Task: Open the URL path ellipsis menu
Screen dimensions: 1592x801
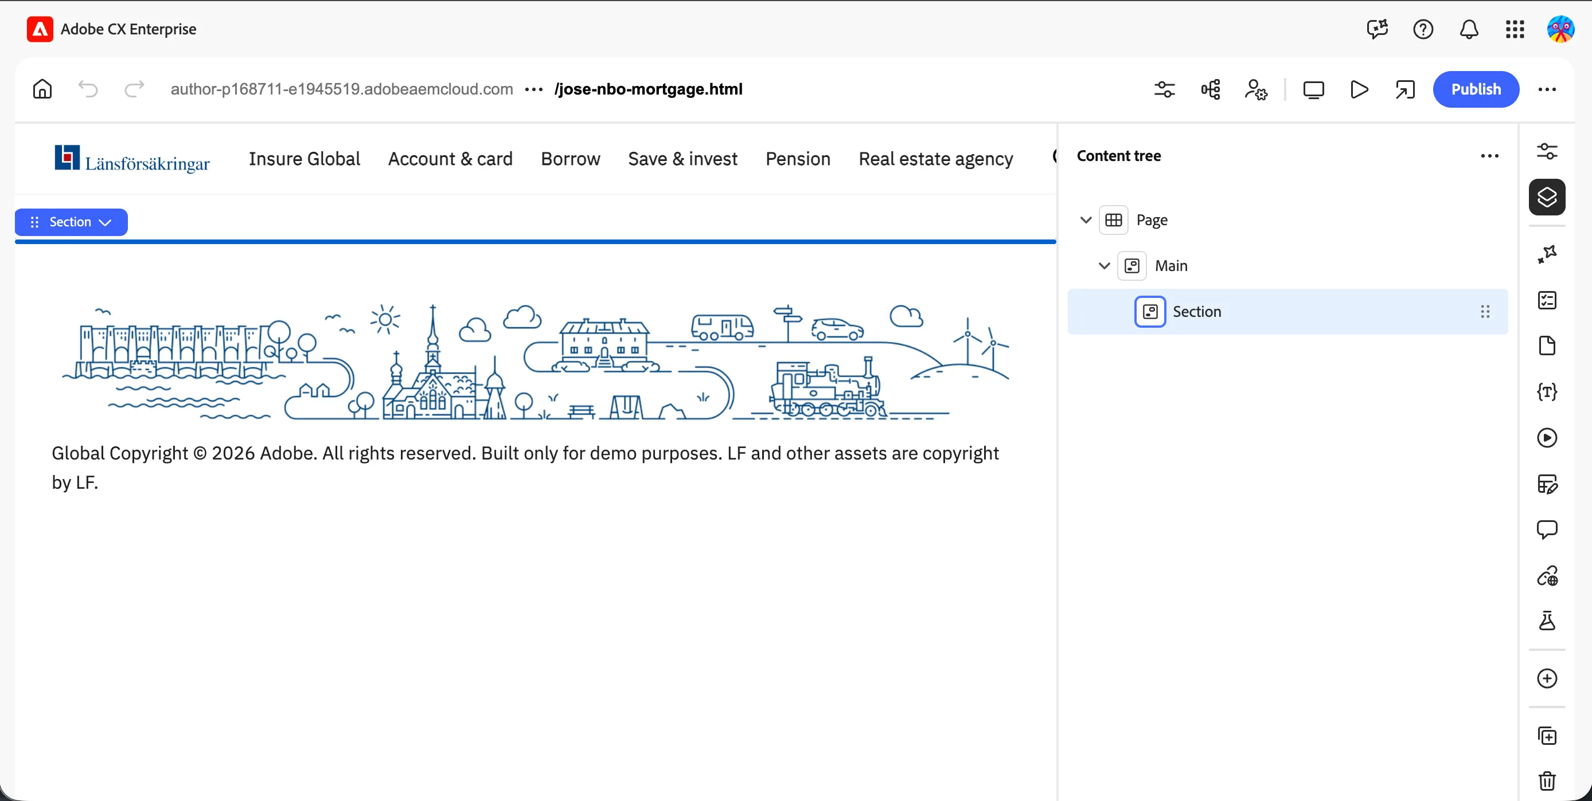Action: pyautogui.click(x=533, y=89)
